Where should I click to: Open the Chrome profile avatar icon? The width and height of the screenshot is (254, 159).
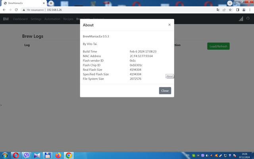244,10
